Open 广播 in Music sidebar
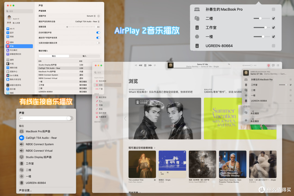The height and width of the screenshot is (196, 294). tap(108, 89)
